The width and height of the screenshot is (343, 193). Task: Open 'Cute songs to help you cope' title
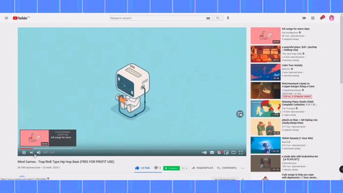(x=300, y=176)
